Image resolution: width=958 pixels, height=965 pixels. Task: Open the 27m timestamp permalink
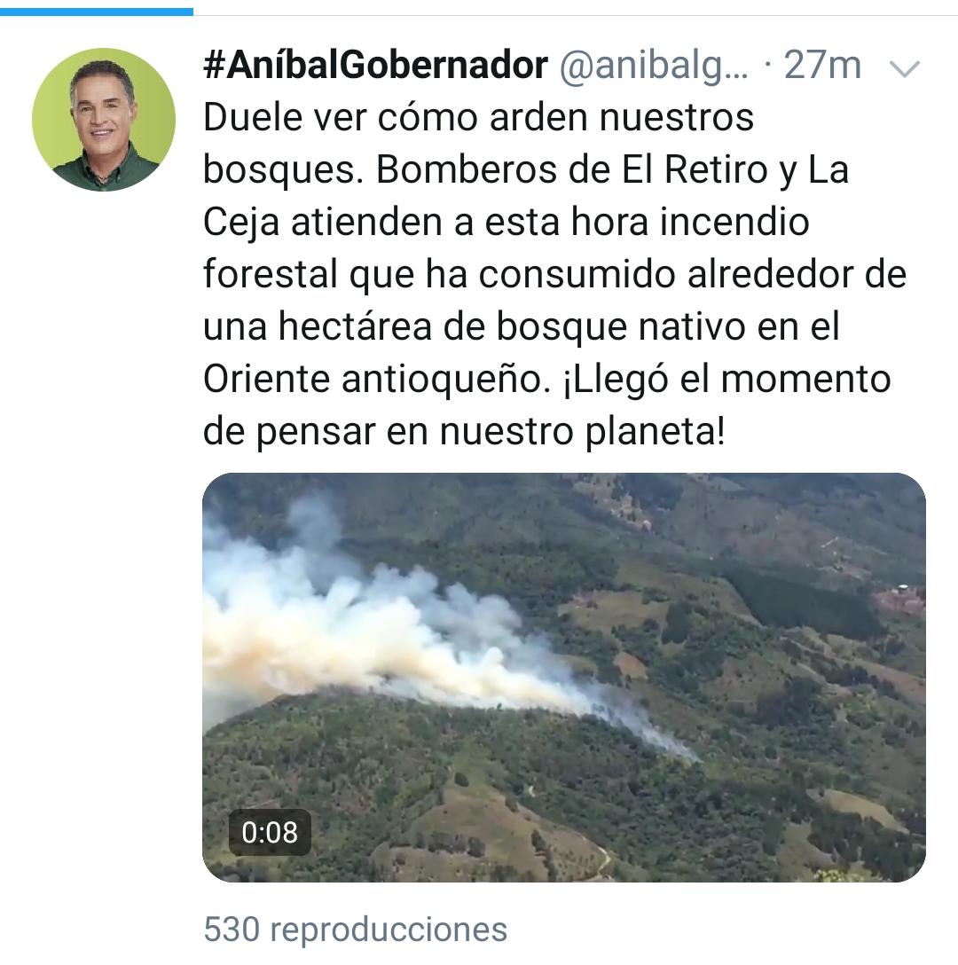click(822, 66)
